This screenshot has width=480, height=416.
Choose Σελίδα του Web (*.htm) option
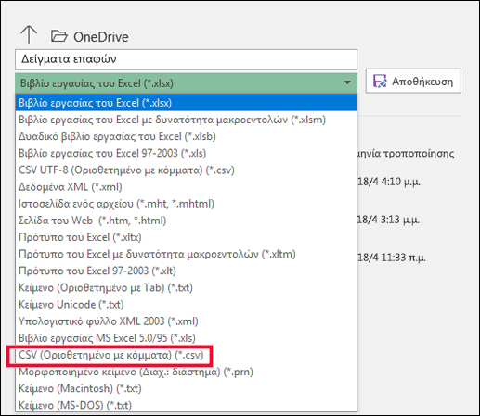pyautogui.click(x=186, y=221)
